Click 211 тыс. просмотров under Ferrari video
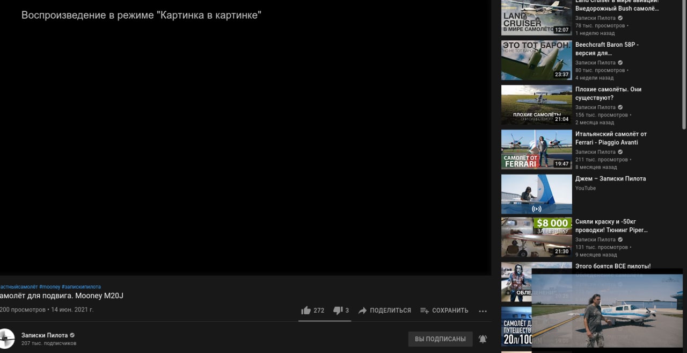687x353 pixels. click(602, 160)
